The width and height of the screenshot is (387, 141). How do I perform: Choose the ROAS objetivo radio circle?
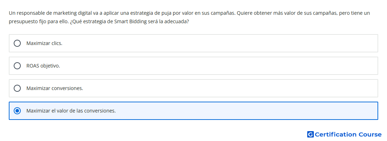tap(17, 66)
